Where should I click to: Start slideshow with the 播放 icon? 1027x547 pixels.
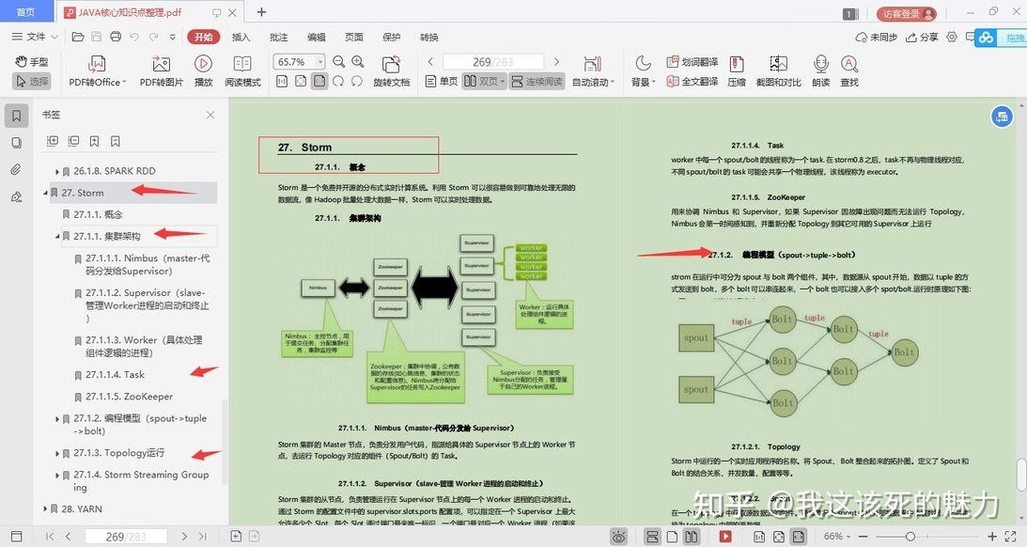coord(203,64)
